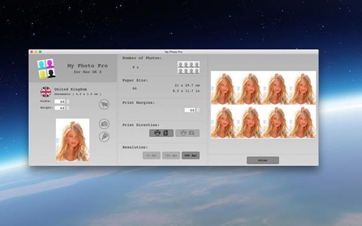Click the Width input field
Screen dimensions: 362x226
(60, 101)
